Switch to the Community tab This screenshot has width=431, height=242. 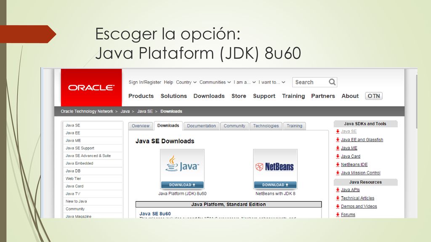coord(234,126)
